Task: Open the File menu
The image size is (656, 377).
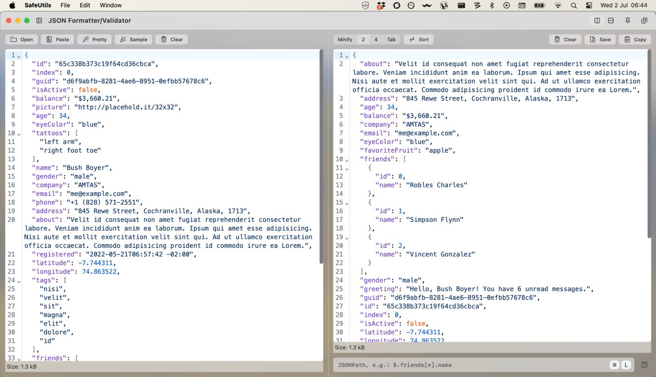Action: [65, 5]
